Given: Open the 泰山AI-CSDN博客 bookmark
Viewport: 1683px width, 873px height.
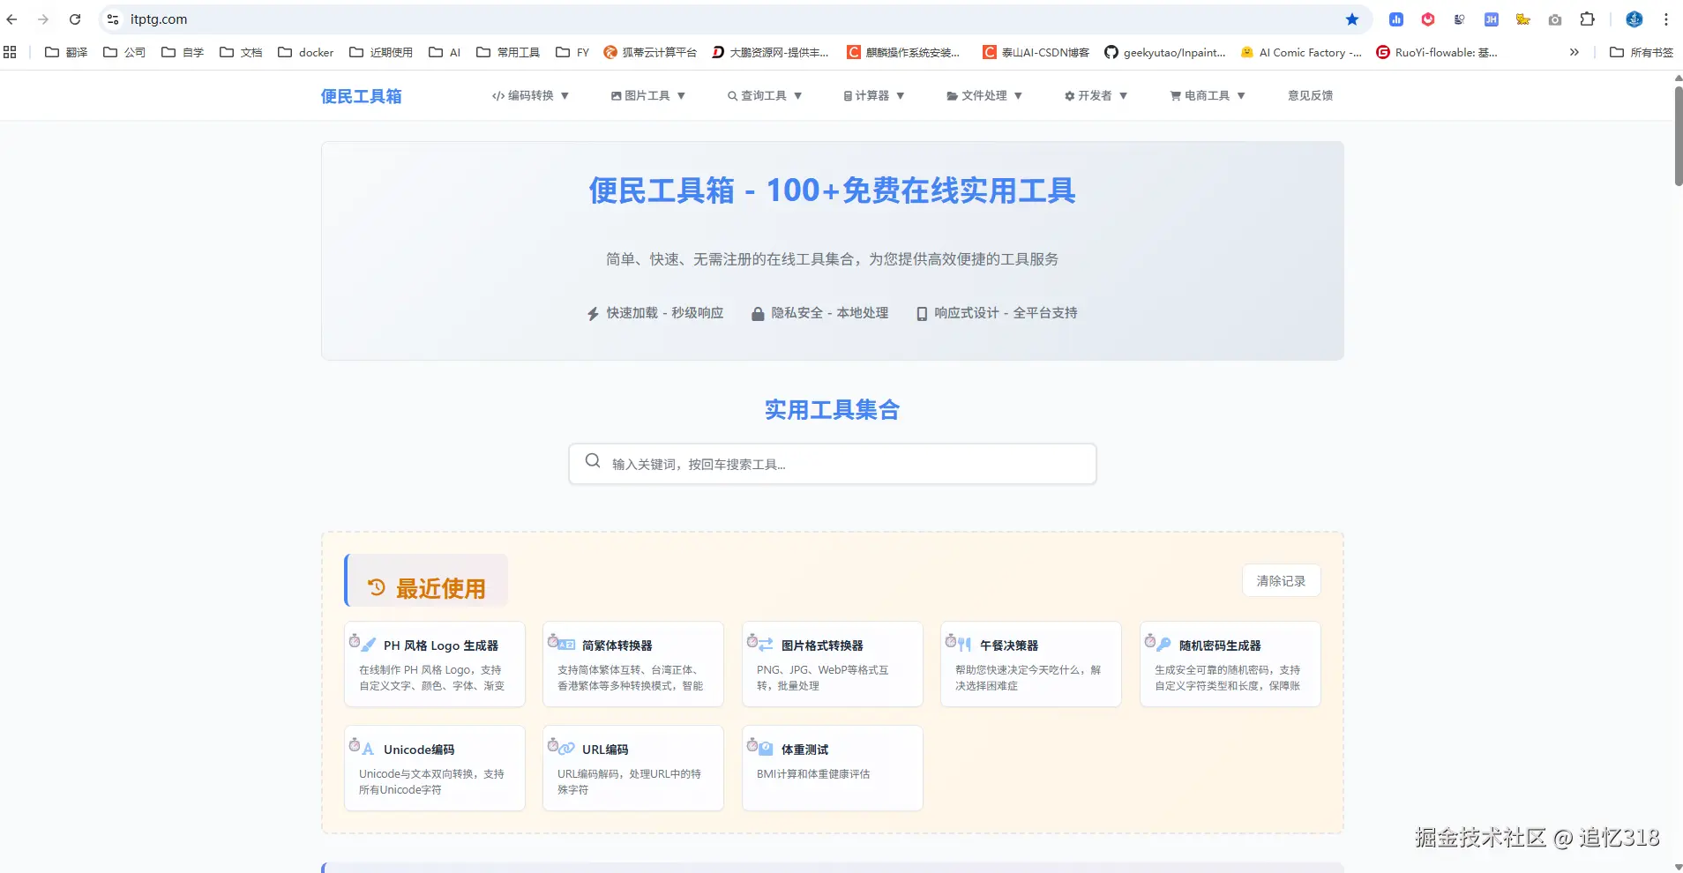Looking at the screenshot, I should tap(1036, 52).
